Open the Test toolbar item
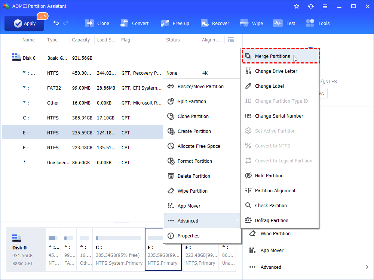This screenshot has width=374, height=280. [x=284, y=23]
